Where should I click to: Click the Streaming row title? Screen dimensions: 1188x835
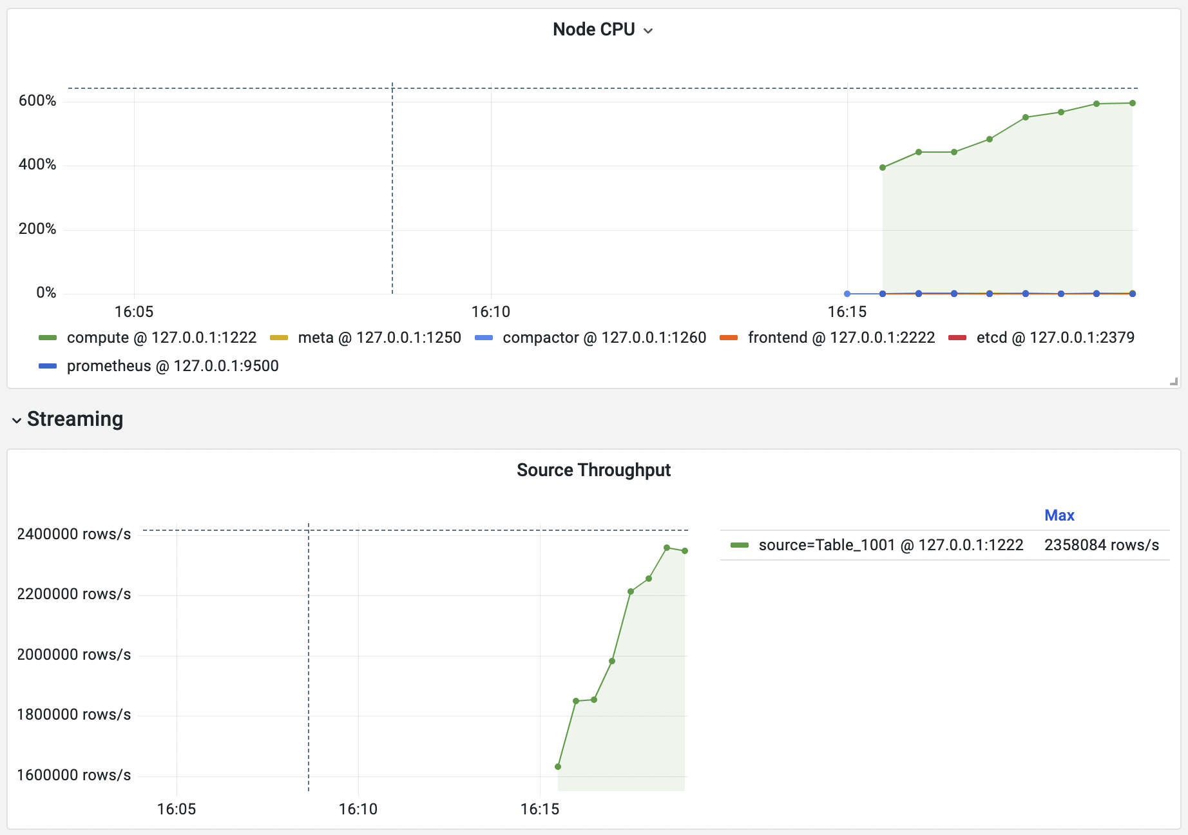[x=75, y=419]
